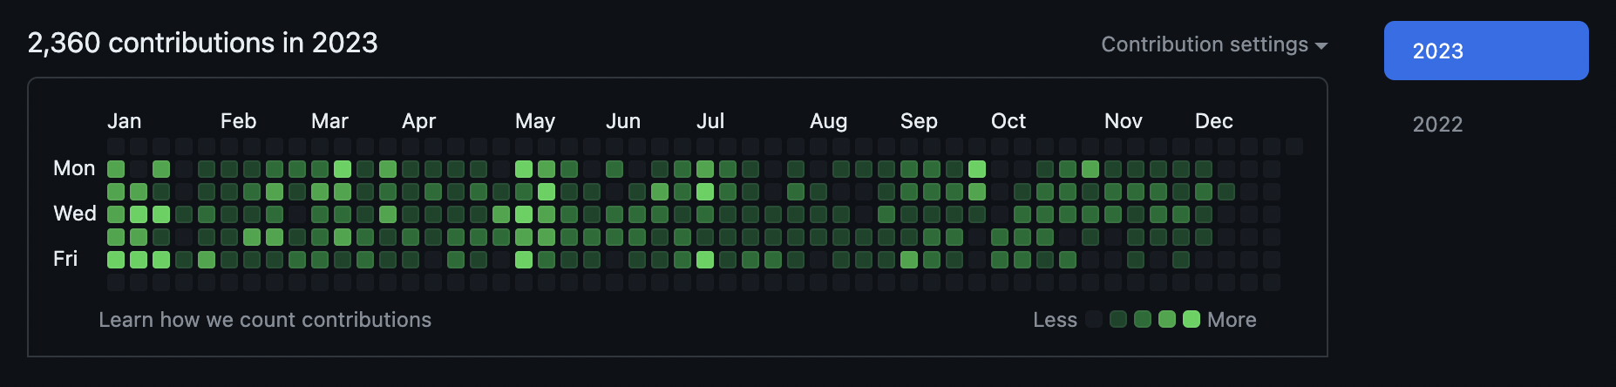1616x387 pixels.
Task: Click the May month label
Action: (535, 121)
